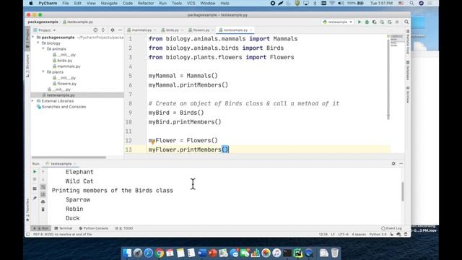Screen dimensions: 462x260
Task: Select birds.py in project tree
Action: (63, 61)
